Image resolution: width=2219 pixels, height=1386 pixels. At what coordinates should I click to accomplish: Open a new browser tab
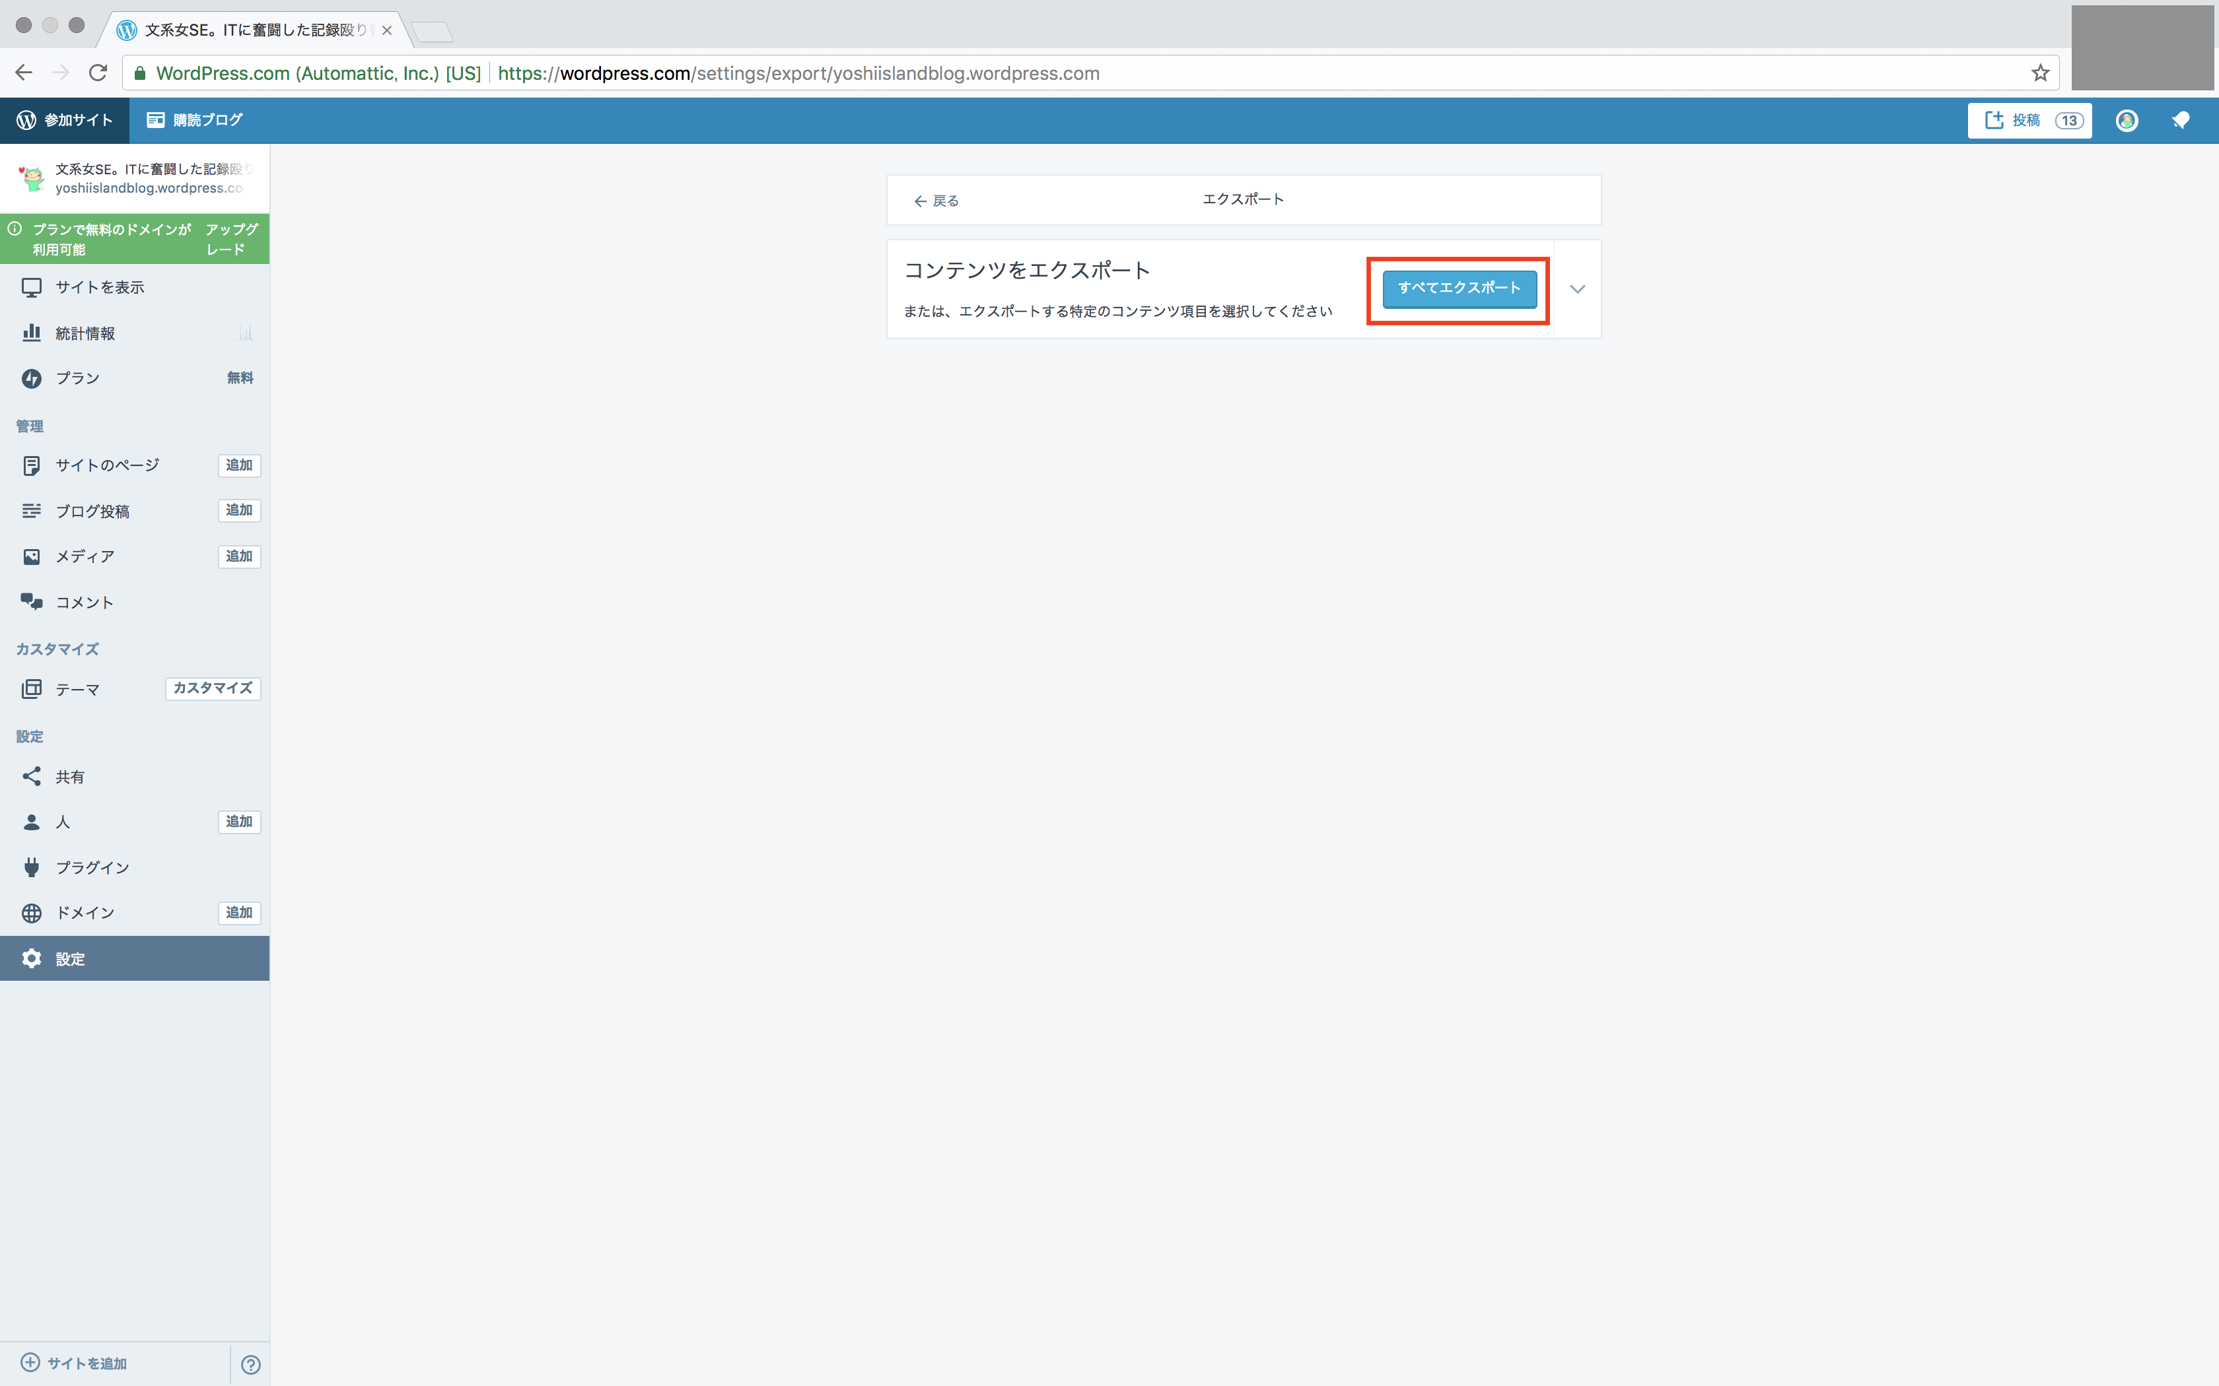click(431, 32)
